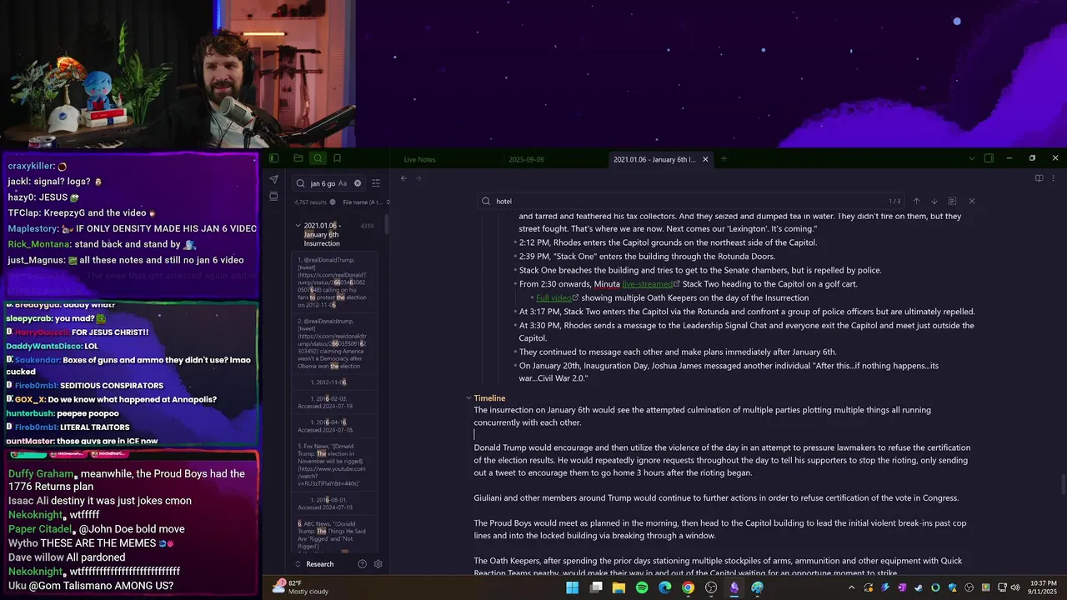The image size is (1067, 600).
Task: Toggle the Obsidian left sidebar icon
Action: pos(273,158)
